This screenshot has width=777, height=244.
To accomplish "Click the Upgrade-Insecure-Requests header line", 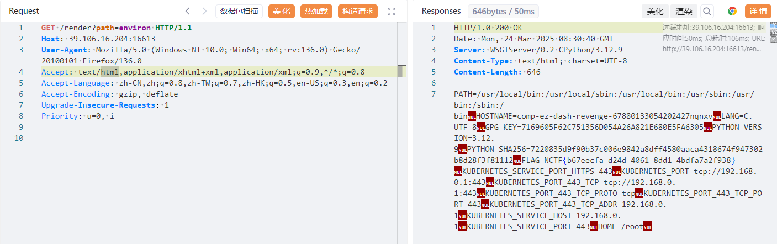I will (x=105, y=105).
